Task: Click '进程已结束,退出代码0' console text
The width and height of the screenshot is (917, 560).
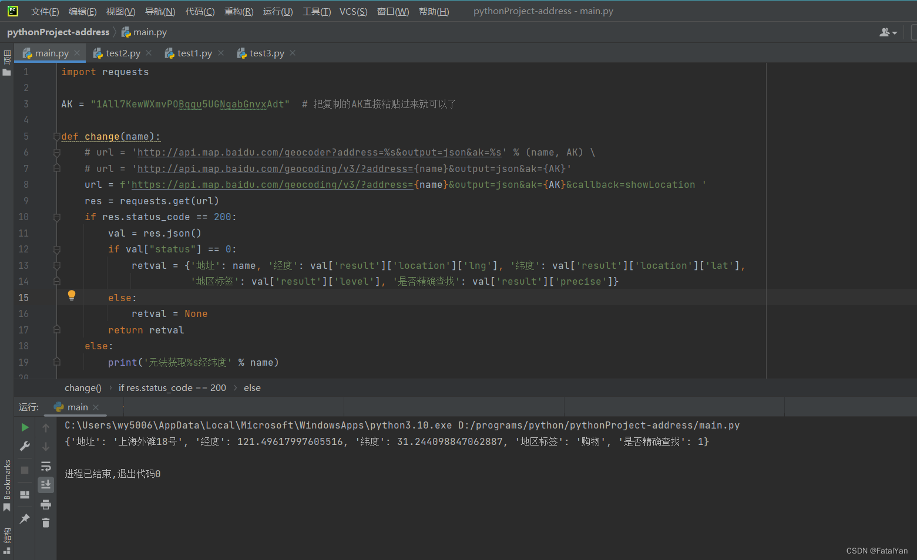Action: [112, 474]
